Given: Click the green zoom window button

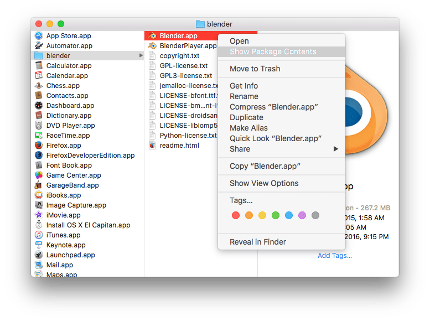Looking at the screenshot, I should tap(61, 24).
